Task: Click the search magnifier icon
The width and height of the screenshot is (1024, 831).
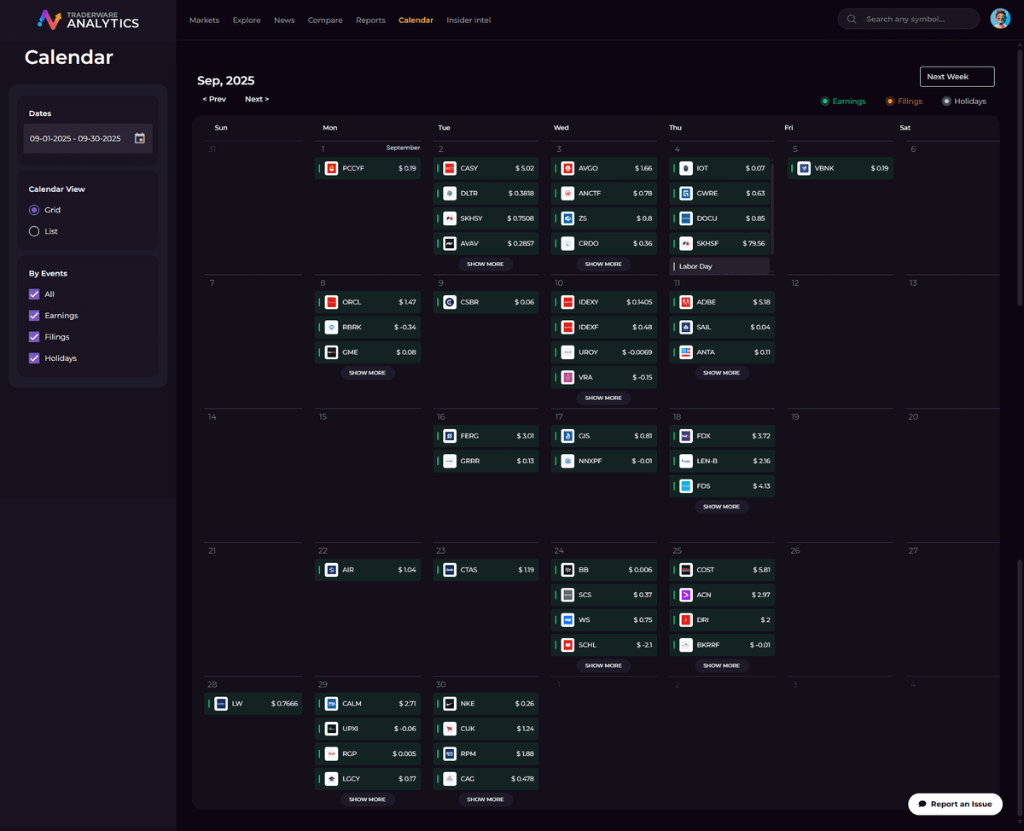Action: 852,20
